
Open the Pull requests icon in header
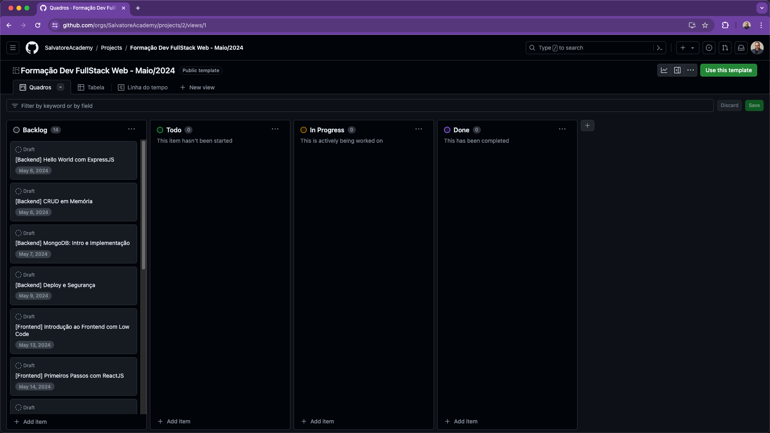point(725,48)
